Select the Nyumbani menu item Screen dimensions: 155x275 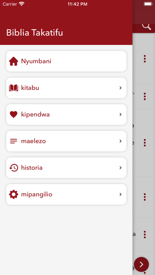pos(66,61)
